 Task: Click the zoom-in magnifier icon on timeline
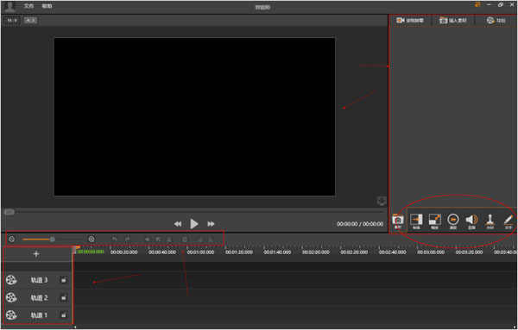click(x=92, y=239)
